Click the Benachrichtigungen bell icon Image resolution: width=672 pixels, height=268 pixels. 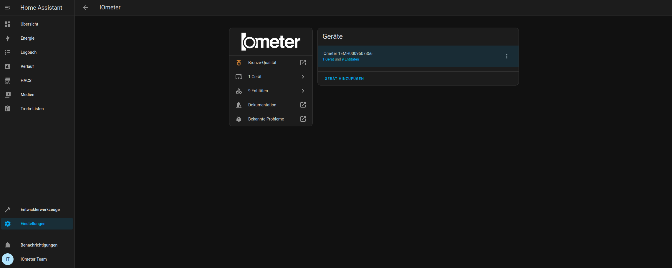point(8,245)
